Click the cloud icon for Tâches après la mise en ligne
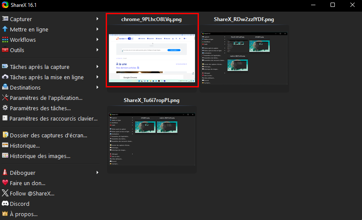This screenshot has height=220, width=362. coord(5,77)
